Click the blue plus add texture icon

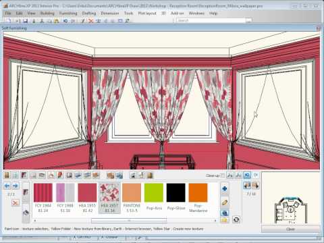(224, 189)
